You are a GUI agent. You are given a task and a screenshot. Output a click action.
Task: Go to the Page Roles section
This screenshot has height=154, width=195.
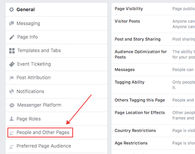click(28, 119)
